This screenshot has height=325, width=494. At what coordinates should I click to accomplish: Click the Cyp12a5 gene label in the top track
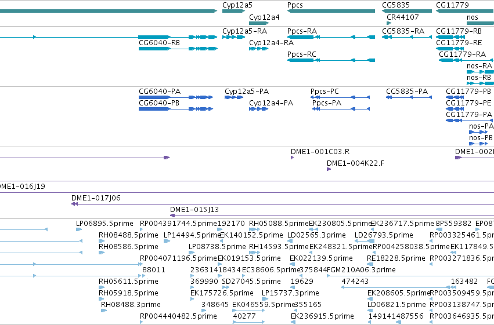[237, 5]
